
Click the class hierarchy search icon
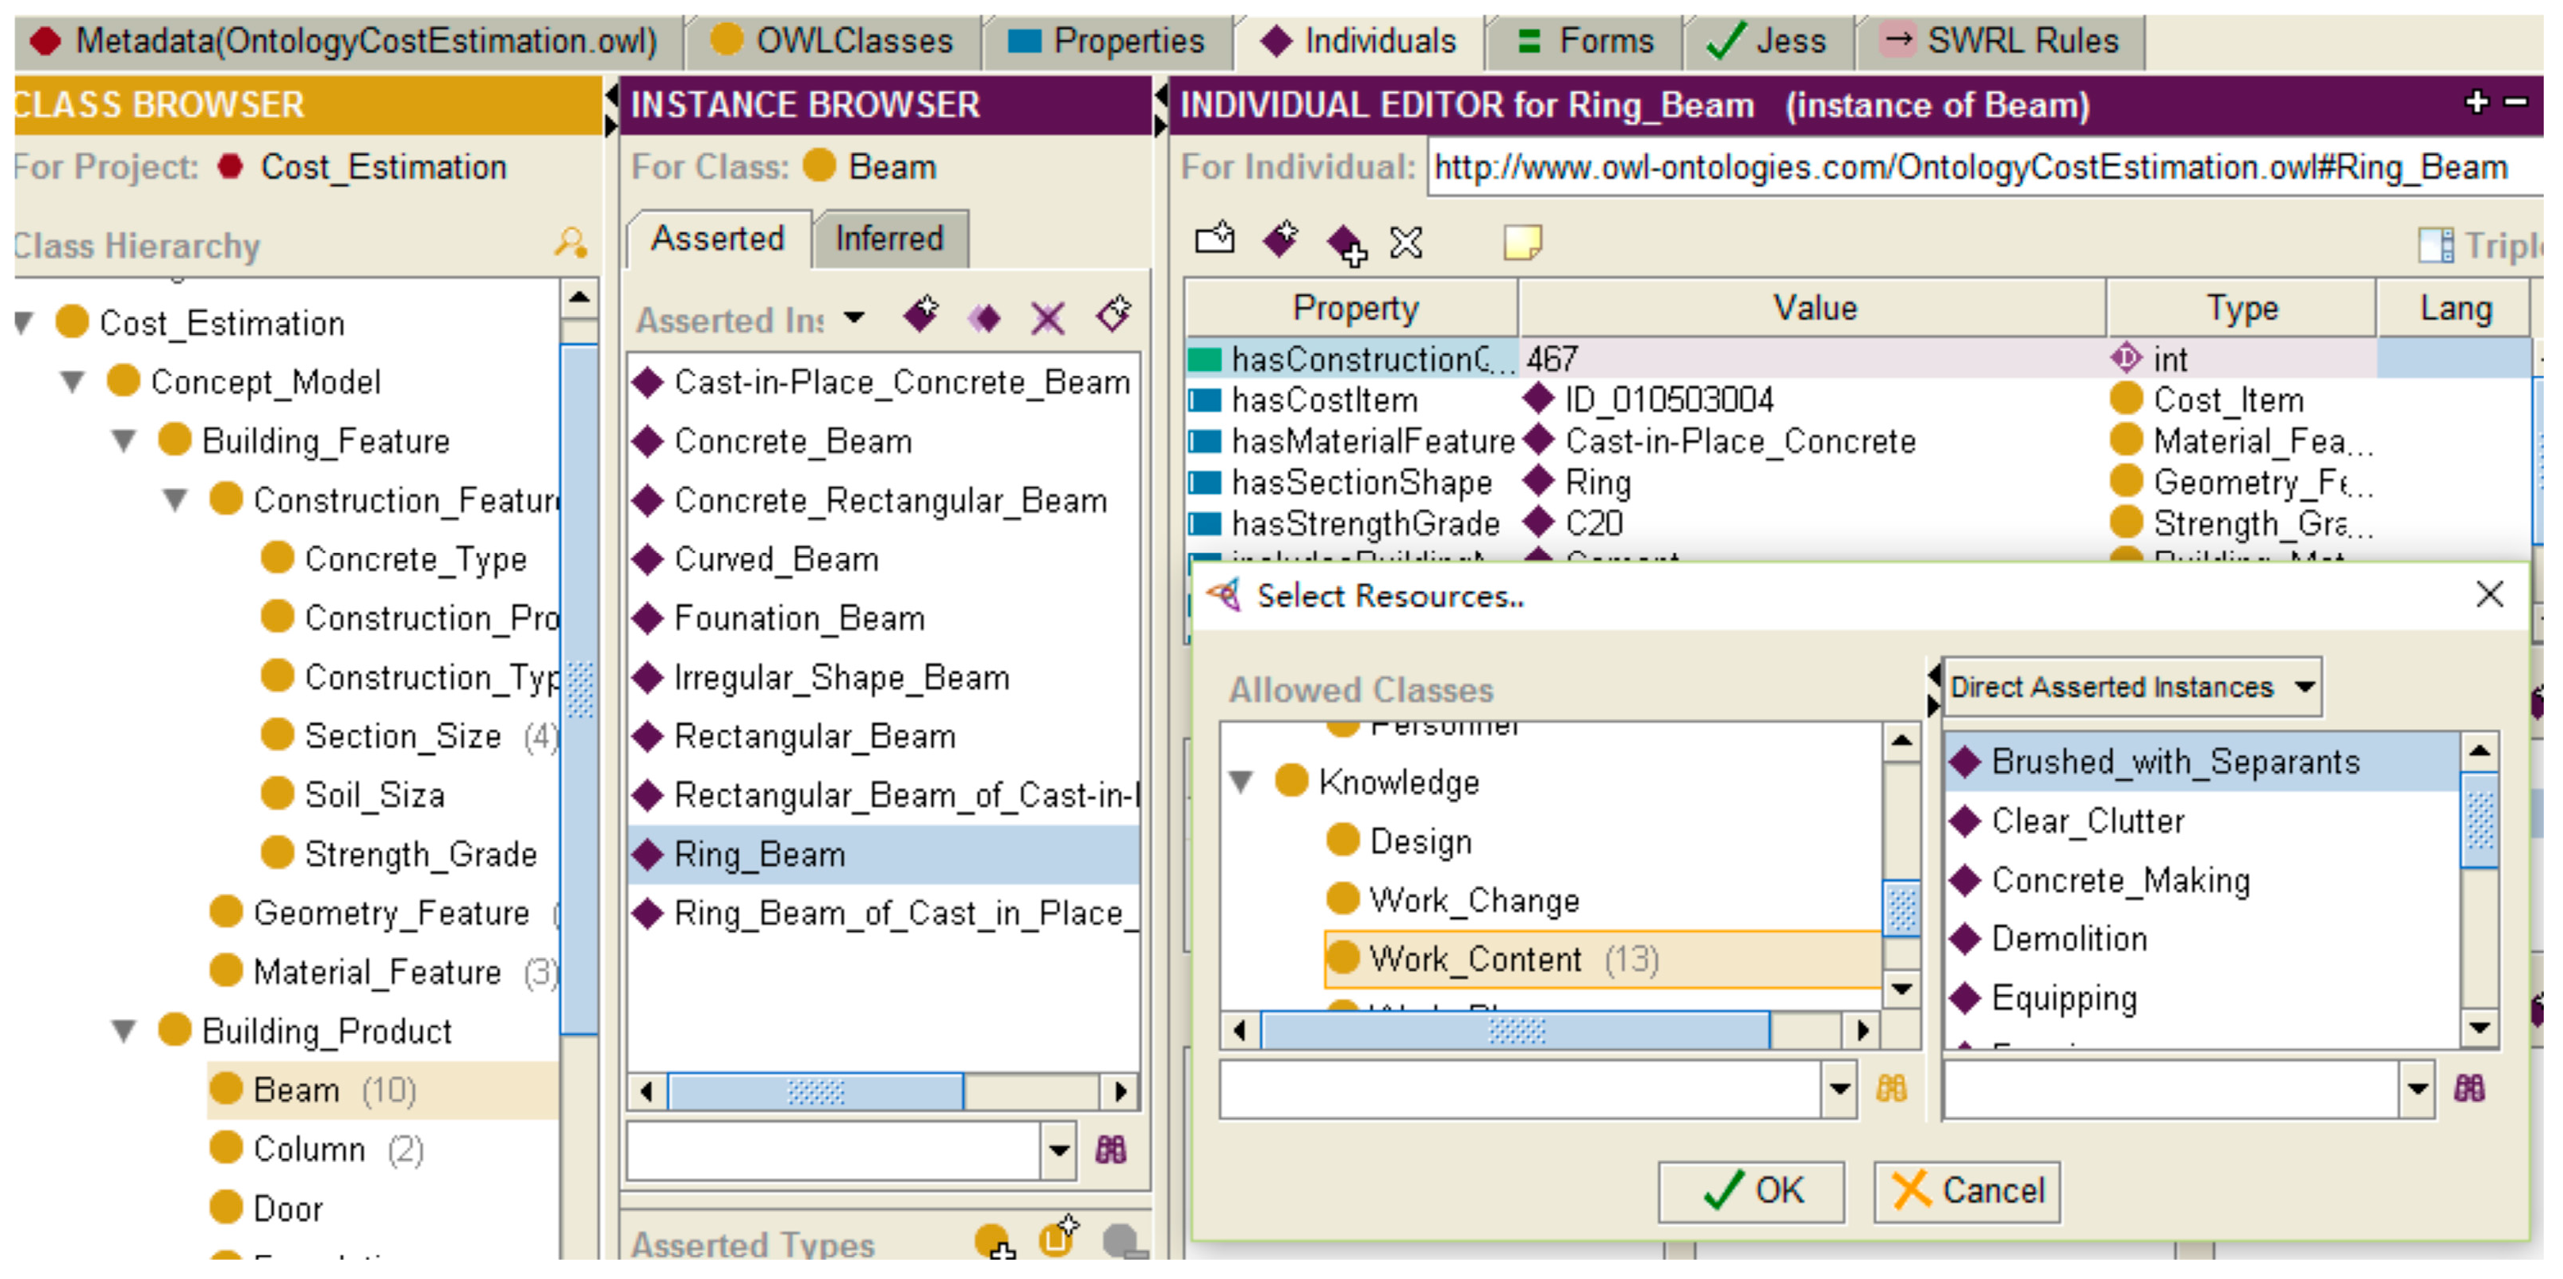[x=570, y=243]
